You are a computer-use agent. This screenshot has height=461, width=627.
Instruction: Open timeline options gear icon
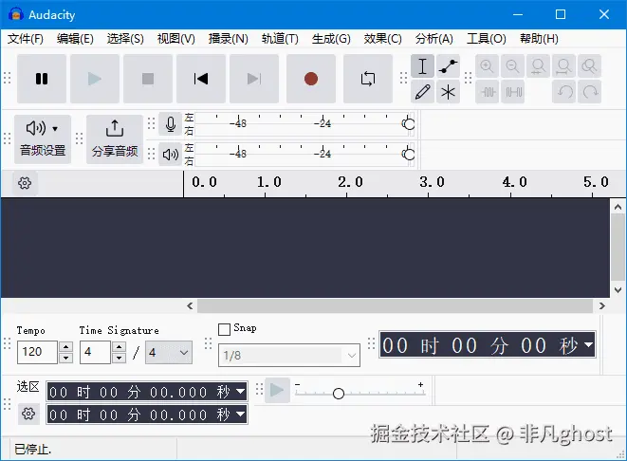[25, 183]
